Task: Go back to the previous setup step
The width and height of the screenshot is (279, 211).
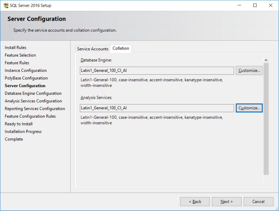Action: point(195,202)
